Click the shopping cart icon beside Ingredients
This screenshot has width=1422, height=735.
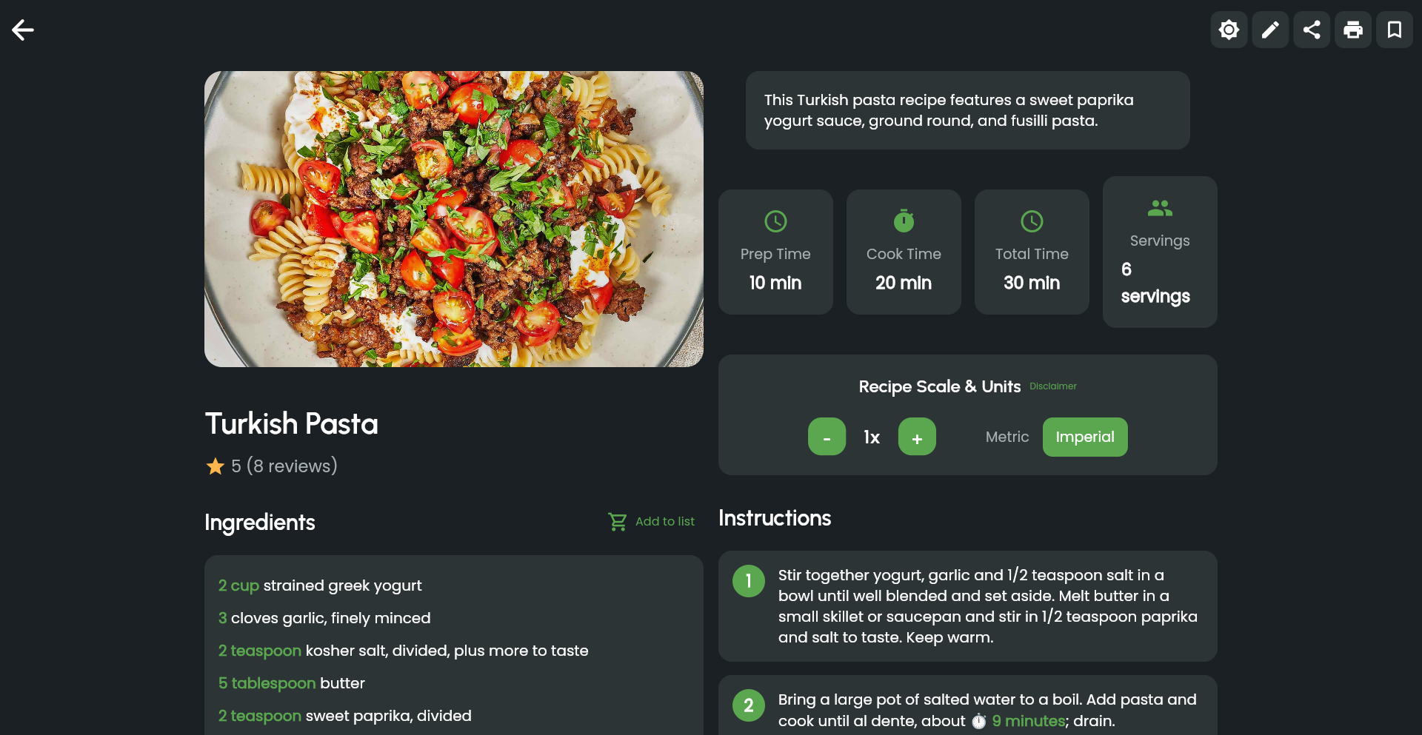[617, 522]
